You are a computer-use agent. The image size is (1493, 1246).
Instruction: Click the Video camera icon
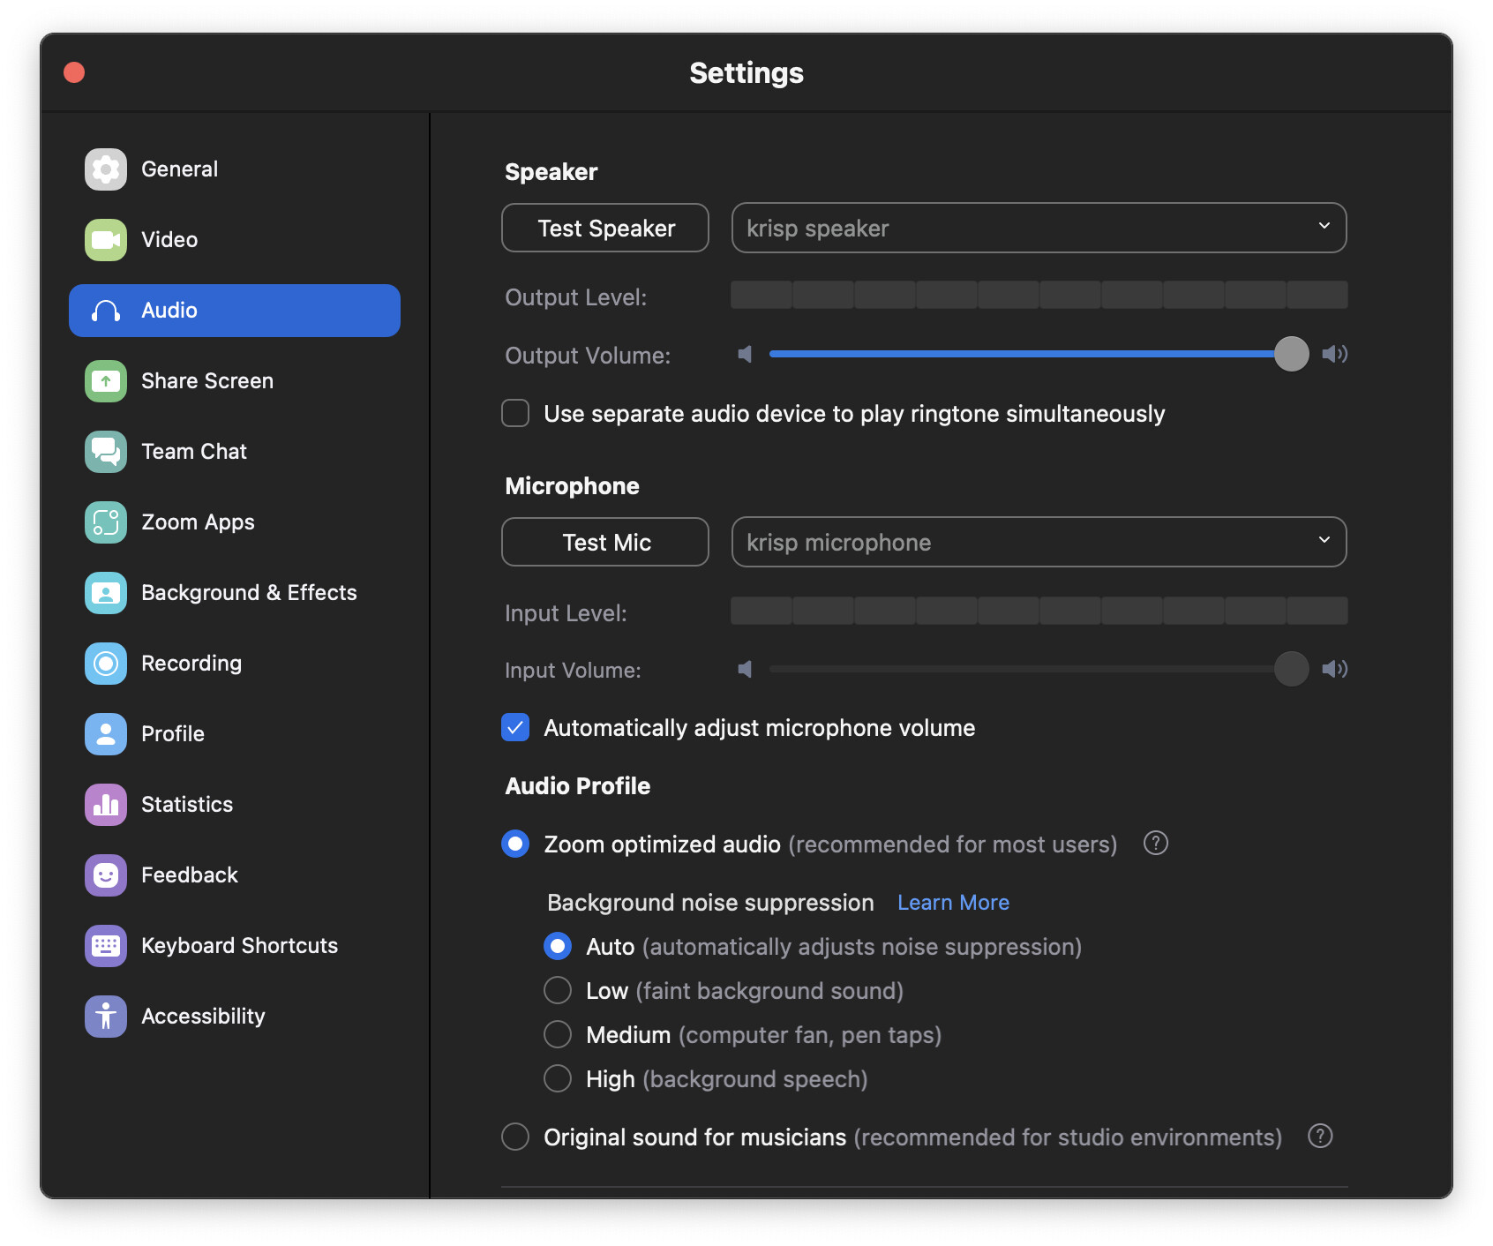point(106,240)
